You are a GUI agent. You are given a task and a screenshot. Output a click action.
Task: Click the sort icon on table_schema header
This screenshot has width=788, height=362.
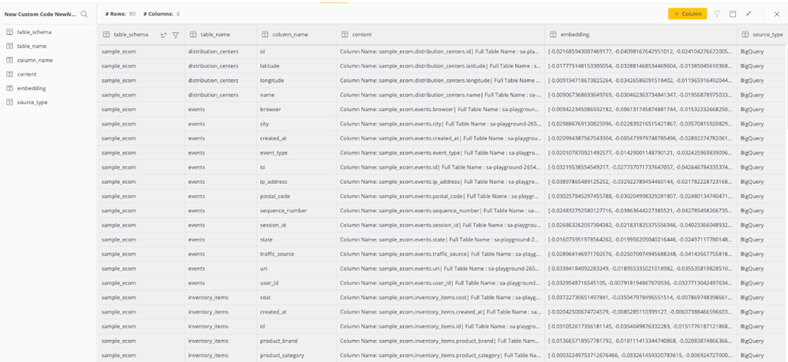point(163,35)
